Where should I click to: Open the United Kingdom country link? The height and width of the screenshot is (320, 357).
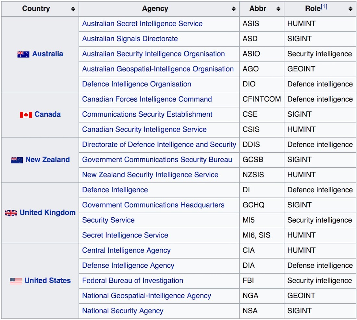pos(48,212)
